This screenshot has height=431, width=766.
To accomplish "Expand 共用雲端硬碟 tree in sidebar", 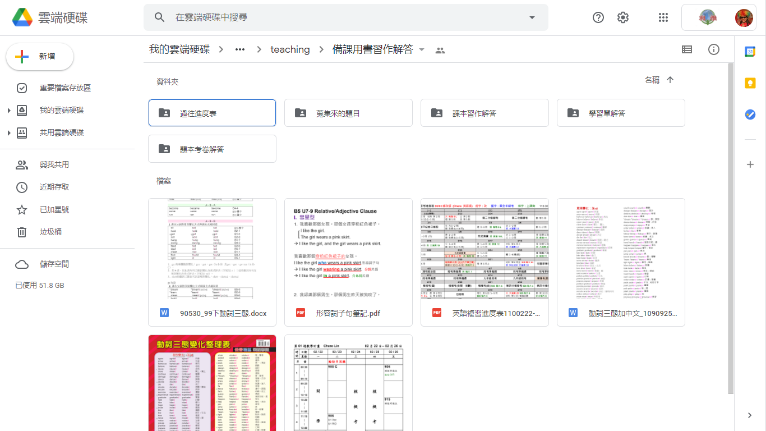I will click(9, 133).
